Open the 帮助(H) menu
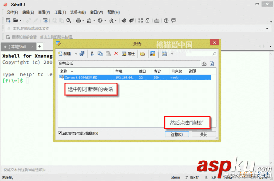This screenshot has width=274, height=181. pos(113,12)
